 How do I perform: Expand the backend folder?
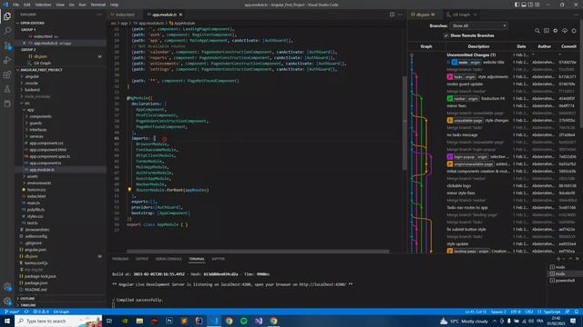pos(32,90)
